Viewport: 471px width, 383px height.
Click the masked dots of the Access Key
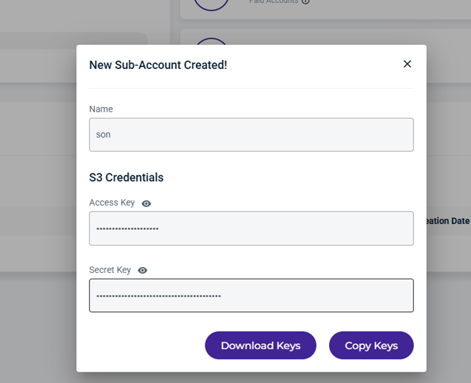tap(127, 229)
